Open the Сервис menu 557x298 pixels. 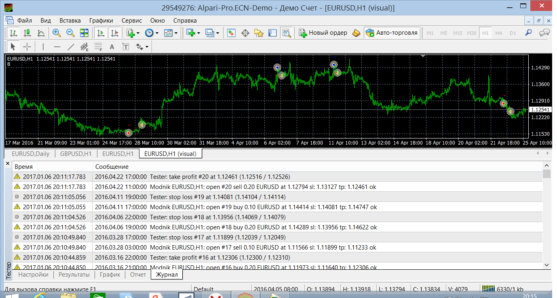(131, 20)
